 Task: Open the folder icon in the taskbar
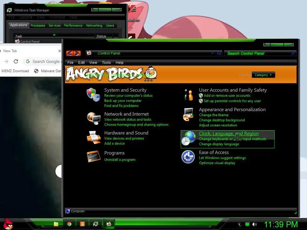pyautogui.click(x=56, y=224)
